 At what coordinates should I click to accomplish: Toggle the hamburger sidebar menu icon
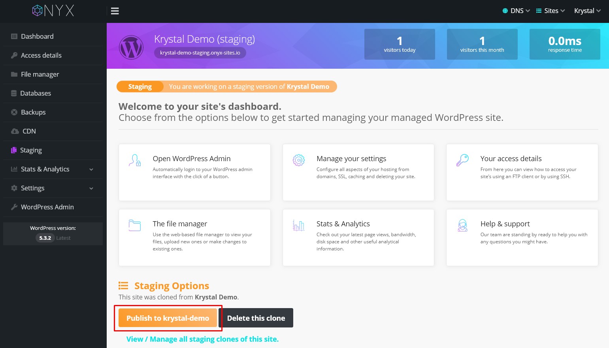pyautogui.click(x=115, y=11)
